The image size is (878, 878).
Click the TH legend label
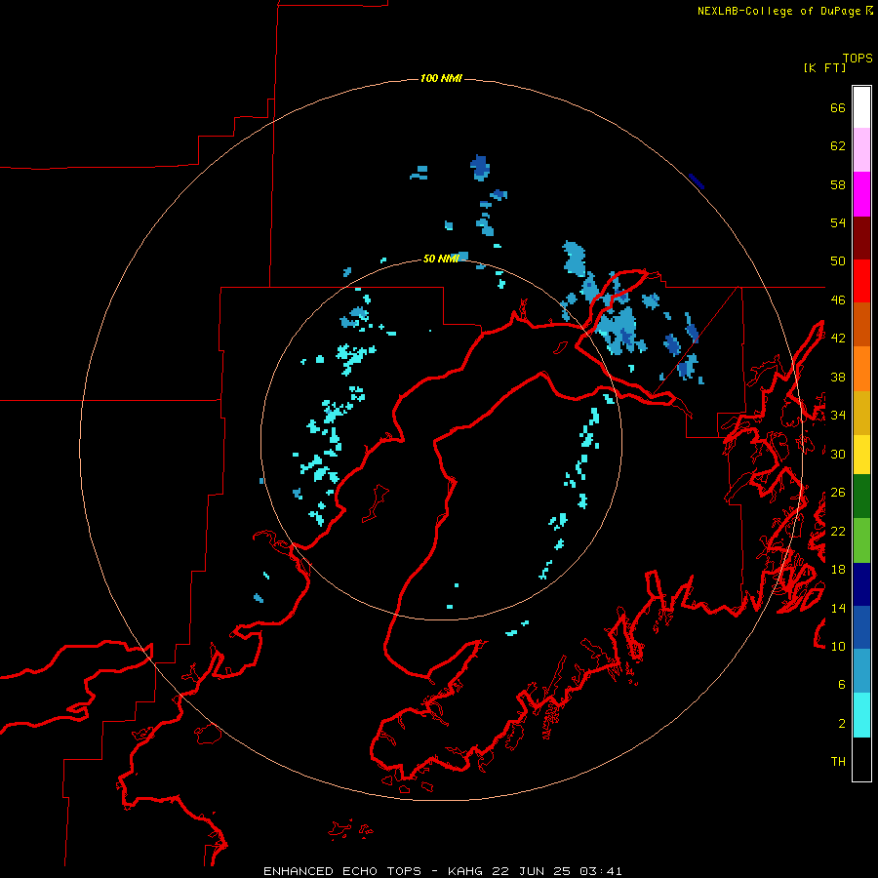838,762
